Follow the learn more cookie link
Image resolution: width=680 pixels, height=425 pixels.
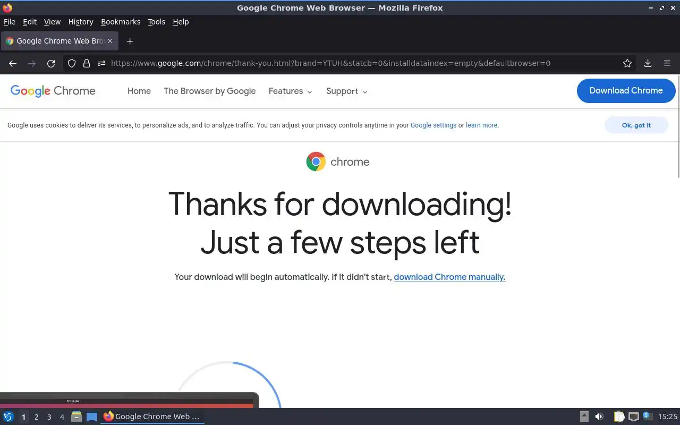coord(481,125)
